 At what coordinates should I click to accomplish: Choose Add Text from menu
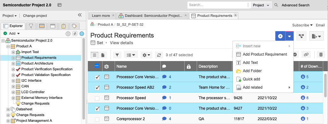click(x=263, y=63)
